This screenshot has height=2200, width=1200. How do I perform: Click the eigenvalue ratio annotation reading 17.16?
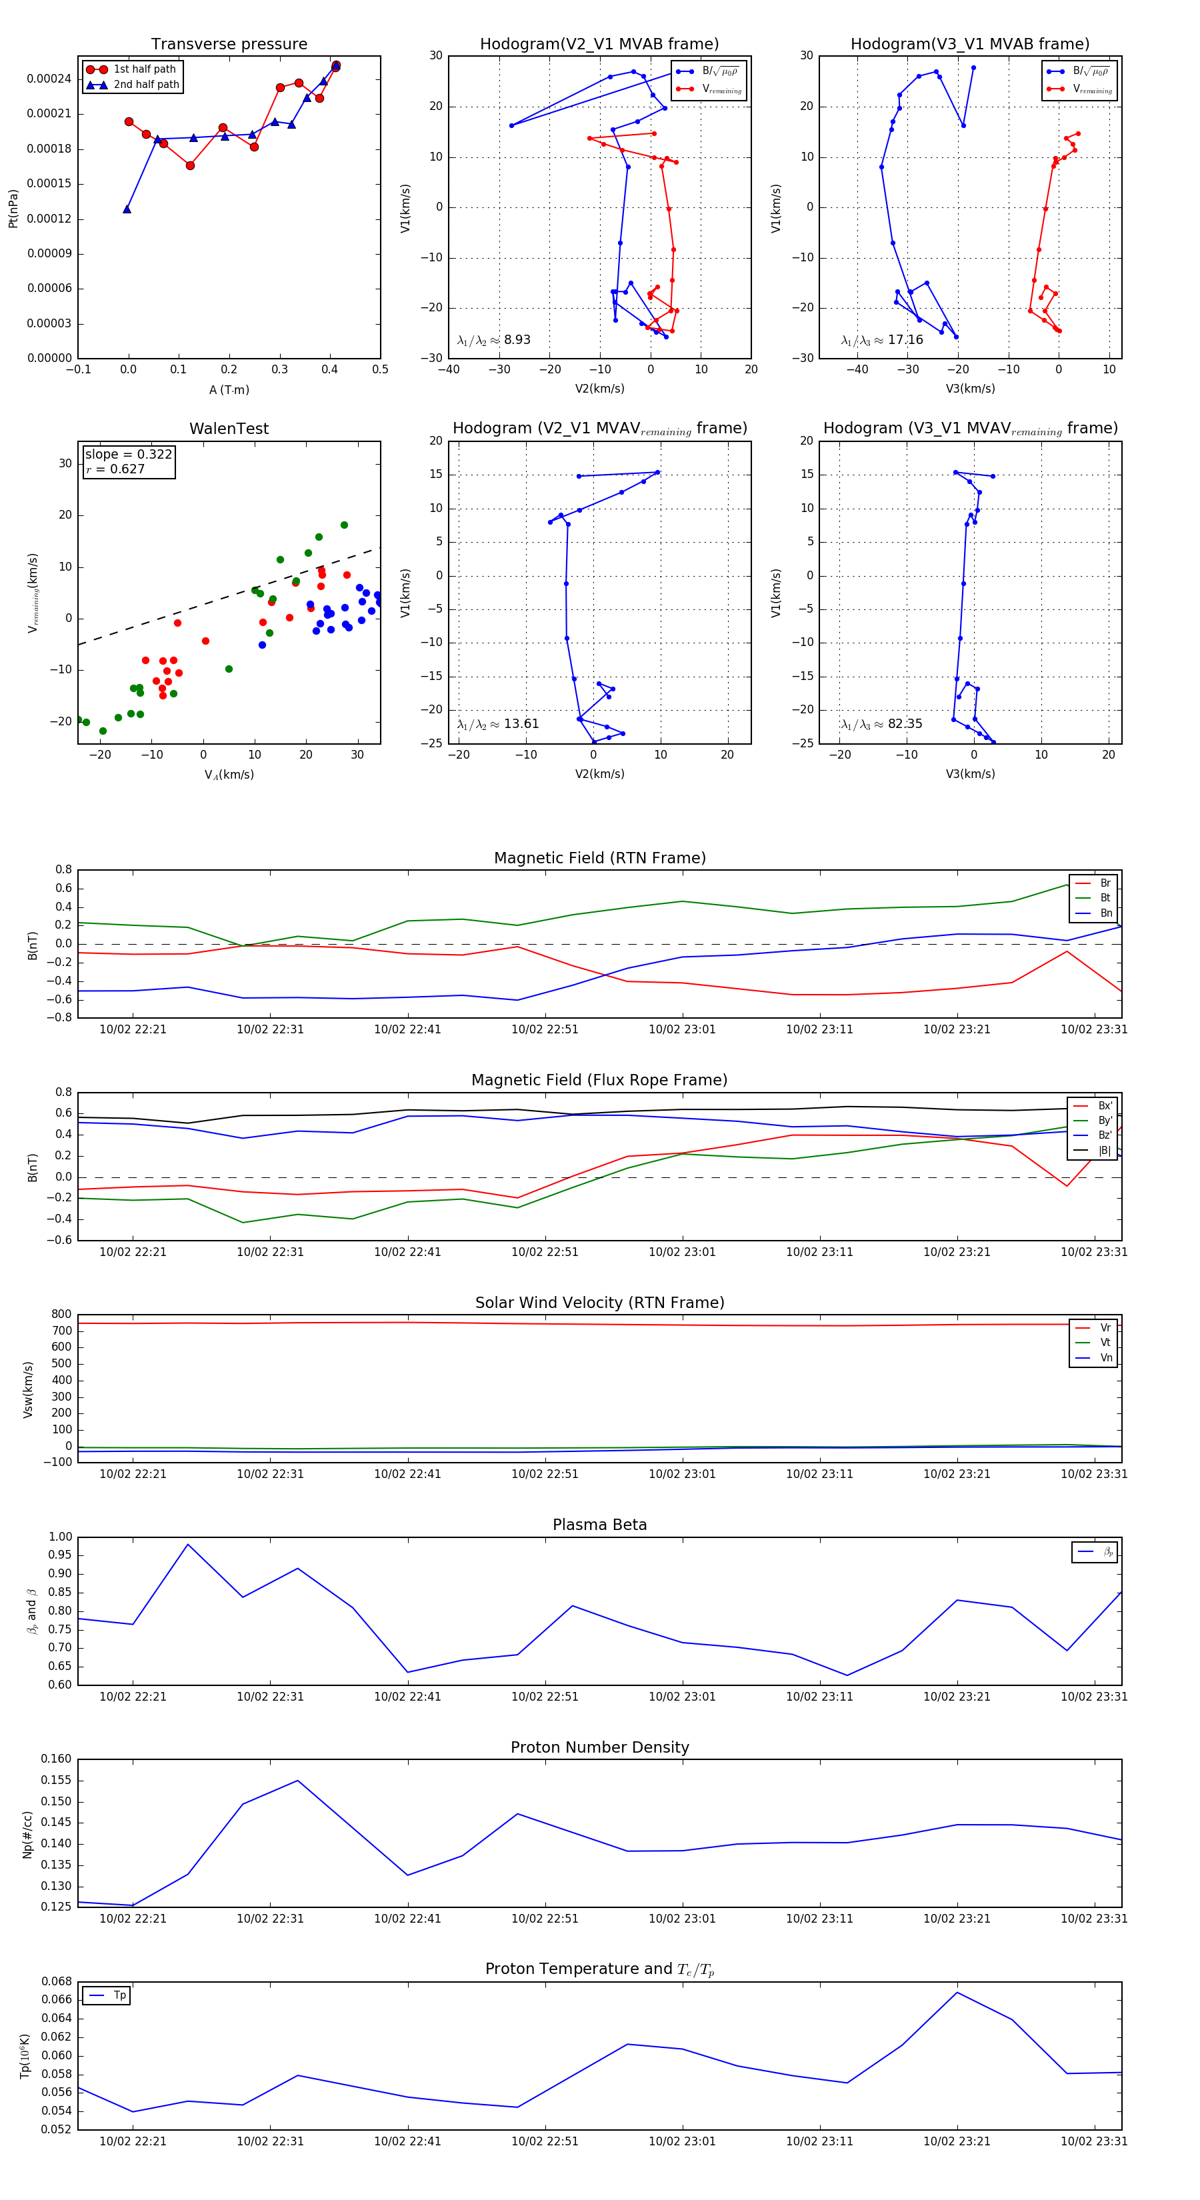(882, 340)
